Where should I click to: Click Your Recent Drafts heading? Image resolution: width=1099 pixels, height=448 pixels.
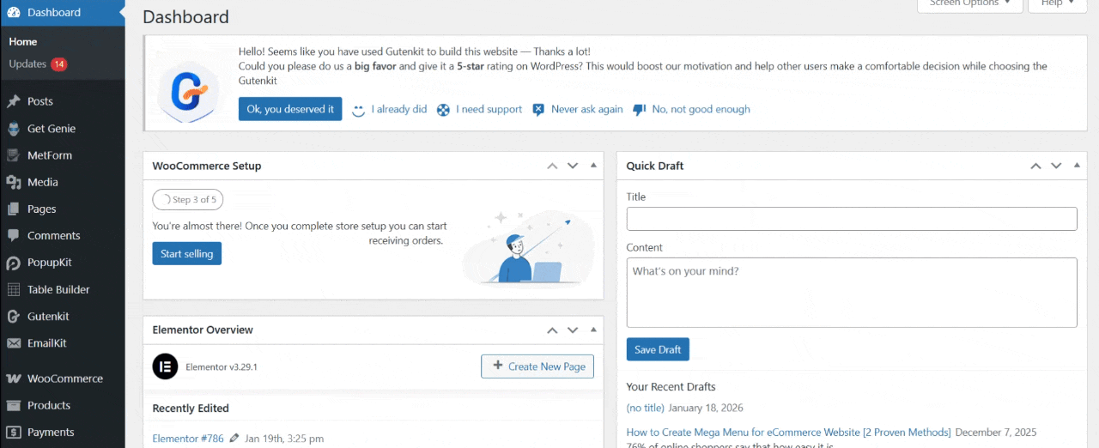[x=671, y=387]
